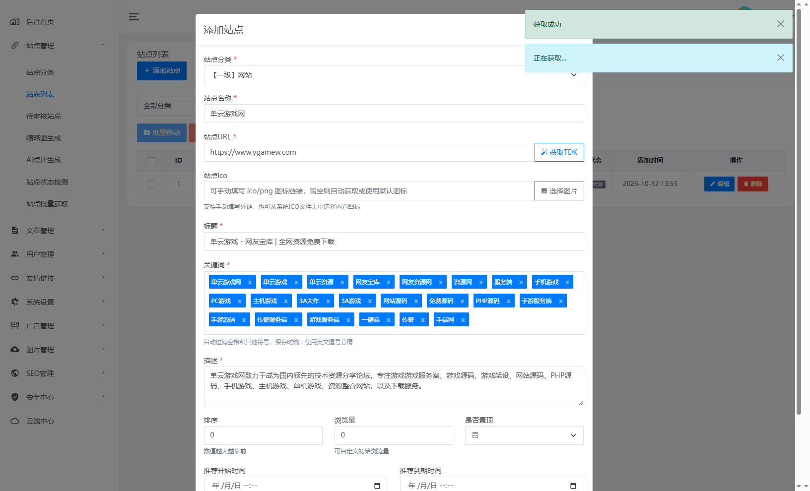Screen dimensions: 810x491
Task: Click the 删除 button for row 1
Action: click(x=753, y=184)
